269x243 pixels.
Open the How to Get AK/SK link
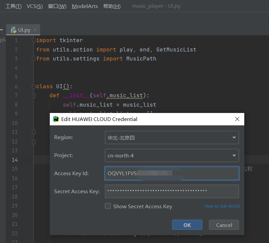point(223,206)
